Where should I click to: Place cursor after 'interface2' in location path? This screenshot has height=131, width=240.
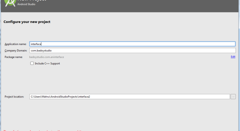point(91,96)
